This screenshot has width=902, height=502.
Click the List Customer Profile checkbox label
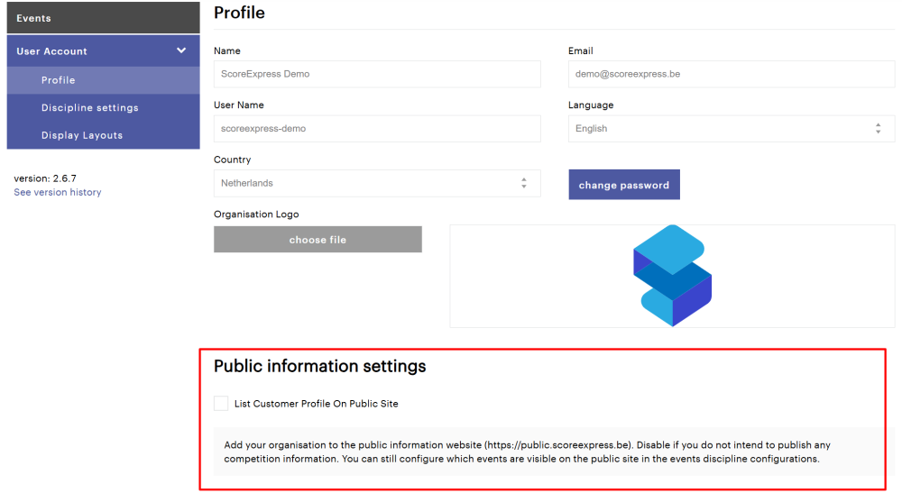316,404
